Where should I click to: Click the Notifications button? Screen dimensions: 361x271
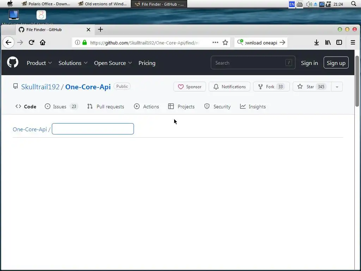229,87
